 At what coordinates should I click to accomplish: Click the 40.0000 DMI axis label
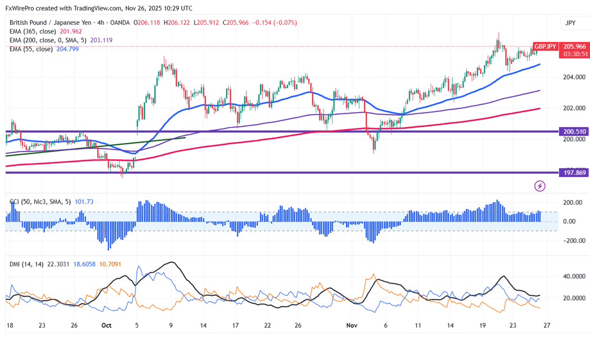tap(574, 276)
